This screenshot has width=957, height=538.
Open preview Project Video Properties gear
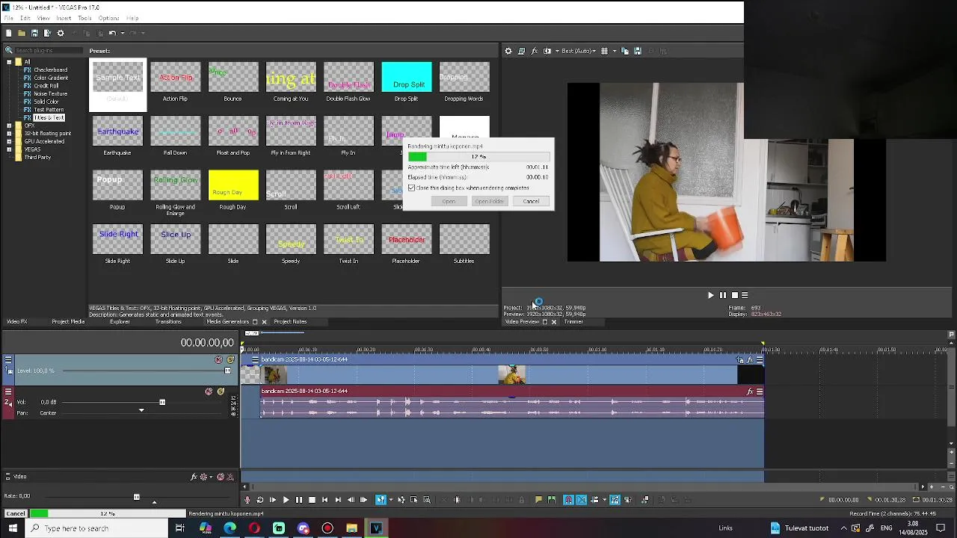point(508,52)
